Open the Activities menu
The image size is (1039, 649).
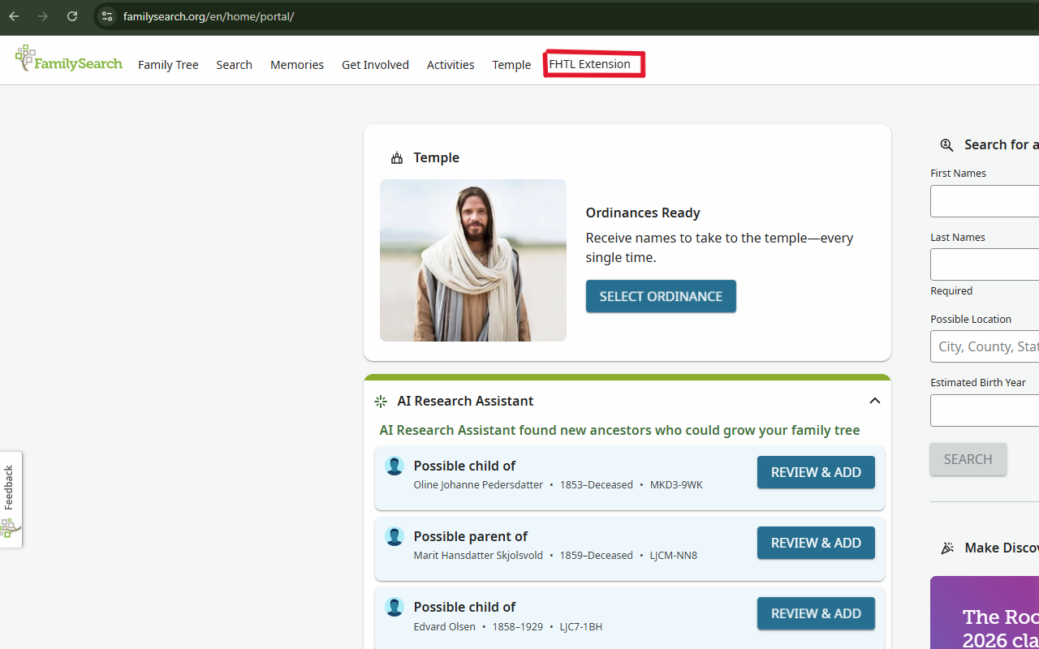tap(451, 65)
